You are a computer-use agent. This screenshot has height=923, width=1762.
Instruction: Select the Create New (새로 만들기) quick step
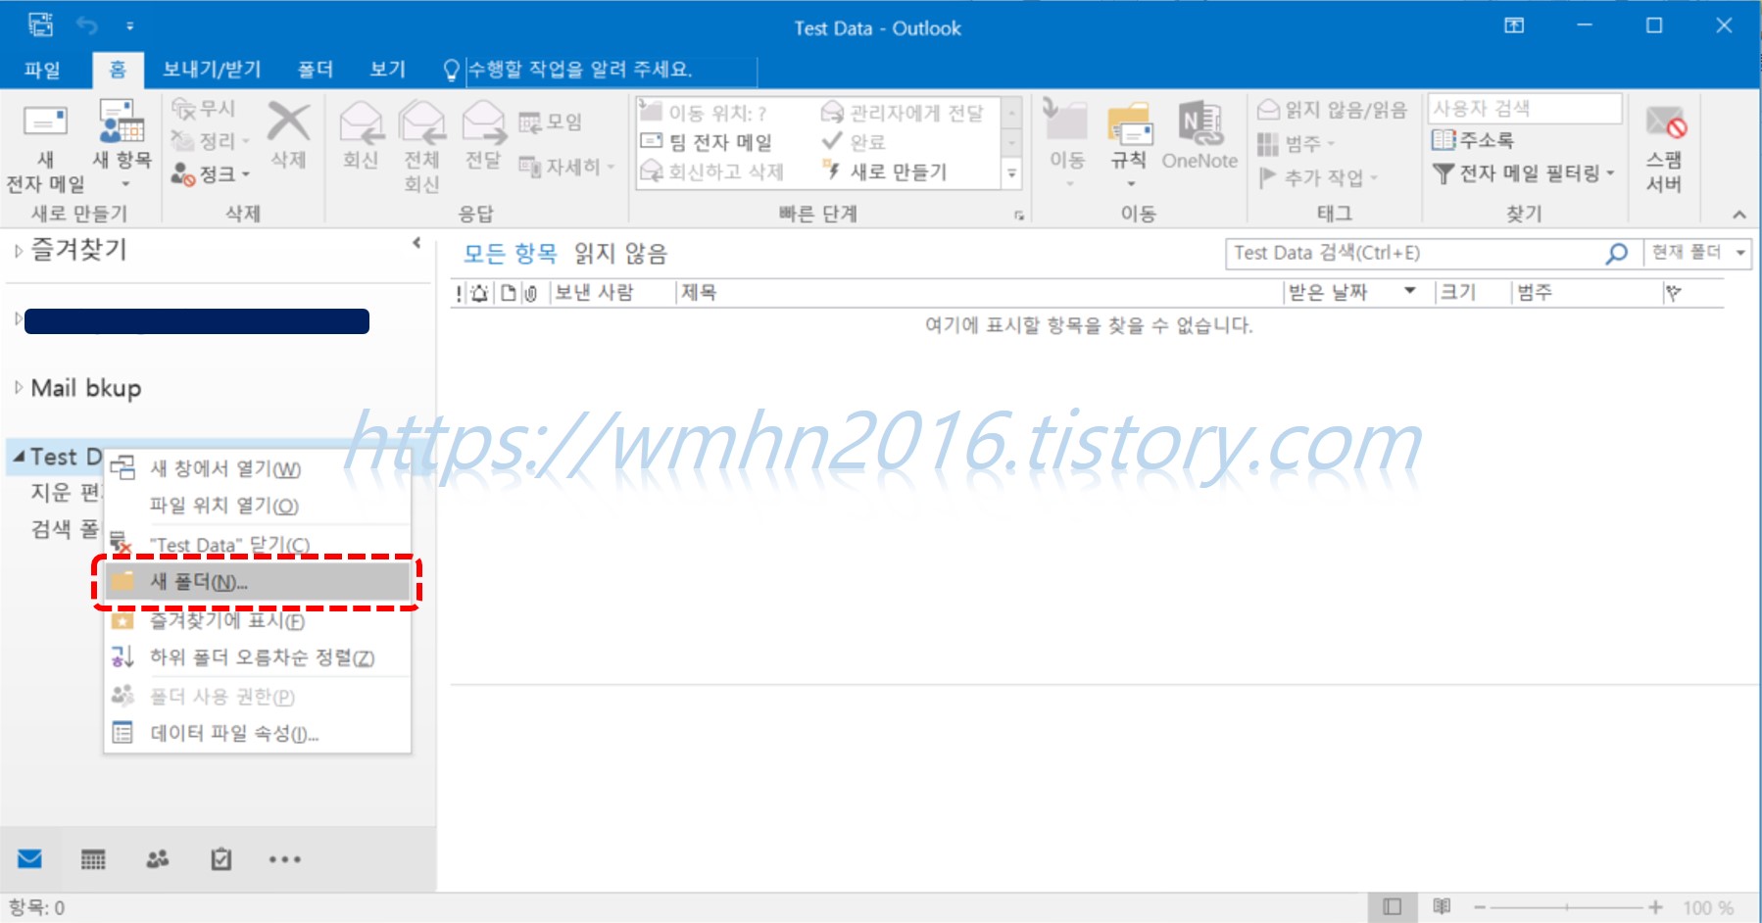pyautogui.click(x=885, y=171)
